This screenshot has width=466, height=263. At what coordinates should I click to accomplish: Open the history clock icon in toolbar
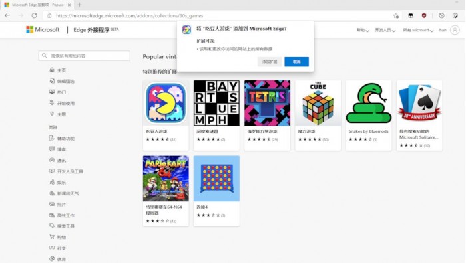pos(441,15)
